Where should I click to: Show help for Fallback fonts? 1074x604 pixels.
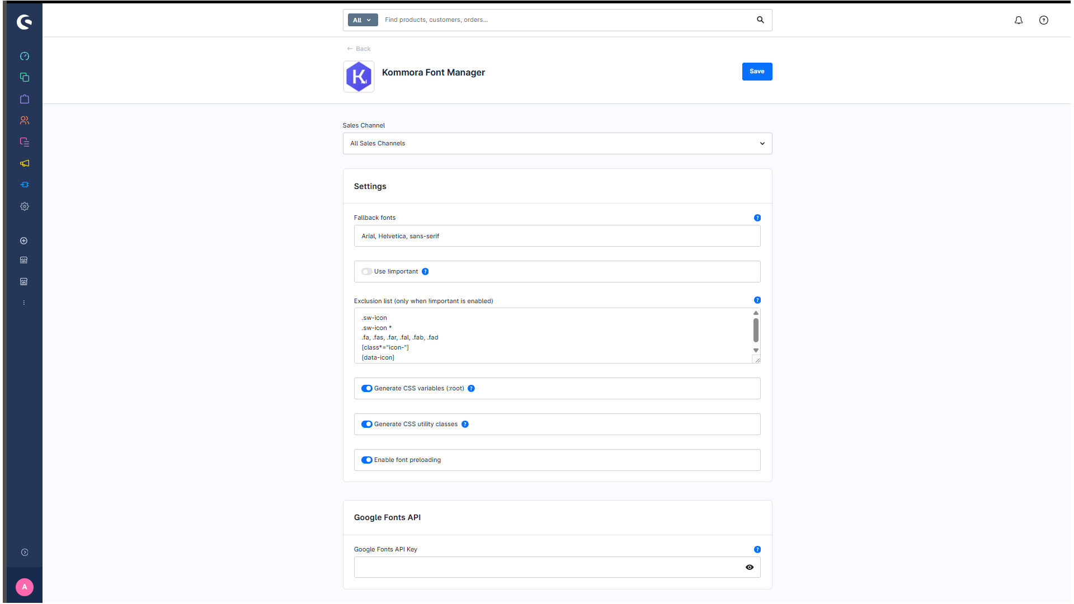click(757, 218)
